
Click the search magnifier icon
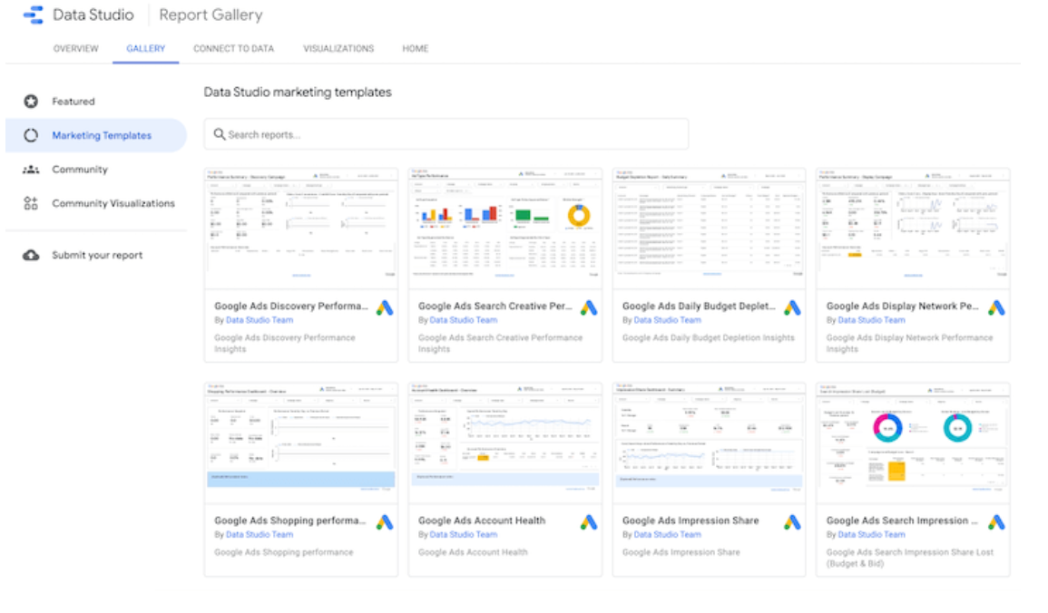(219, 134)
